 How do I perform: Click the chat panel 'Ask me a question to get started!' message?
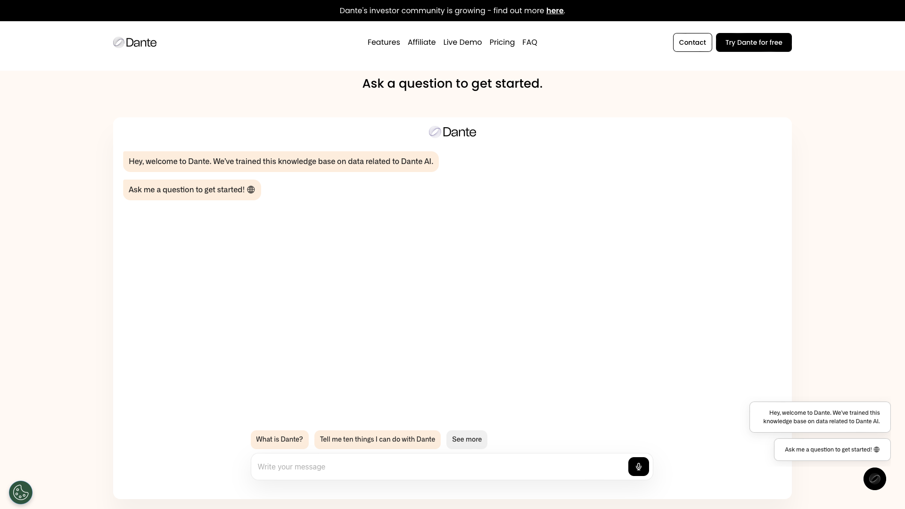click(x=192, y=190)
